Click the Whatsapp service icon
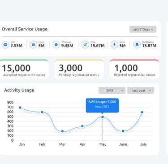The height and width of the screenshot is (164, 168). [56, 45]
